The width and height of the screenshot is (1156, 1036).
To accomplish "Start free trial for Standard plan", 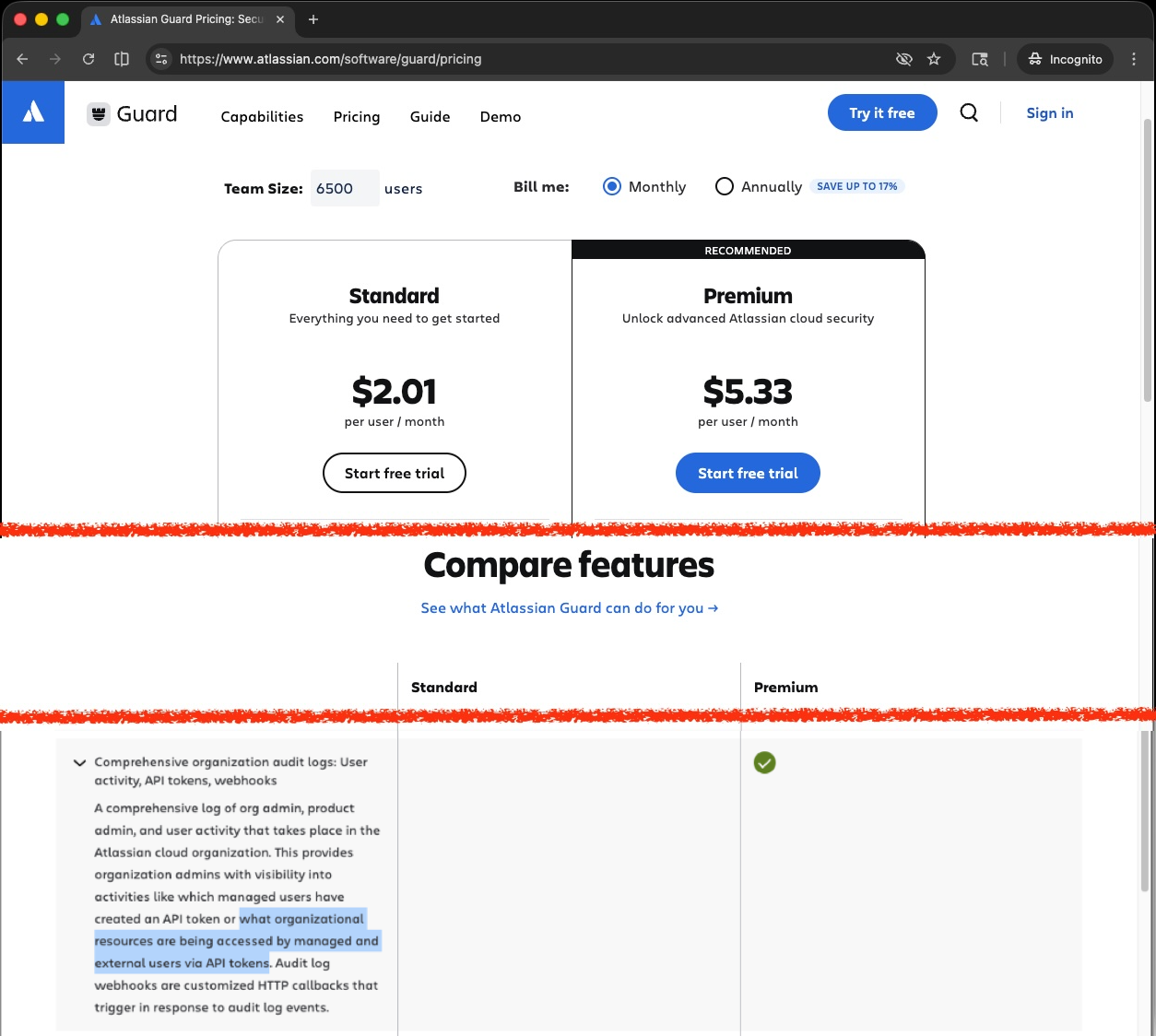I will [x=395, y=473].
